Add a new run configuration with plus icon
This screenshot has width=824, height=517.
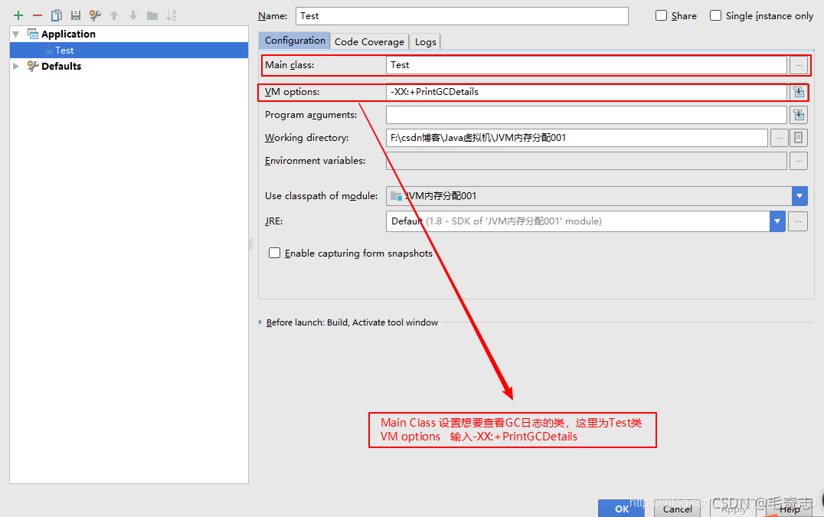click(18, 16)
